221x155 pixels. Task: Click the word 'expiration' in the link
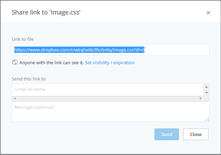point(124,63)
